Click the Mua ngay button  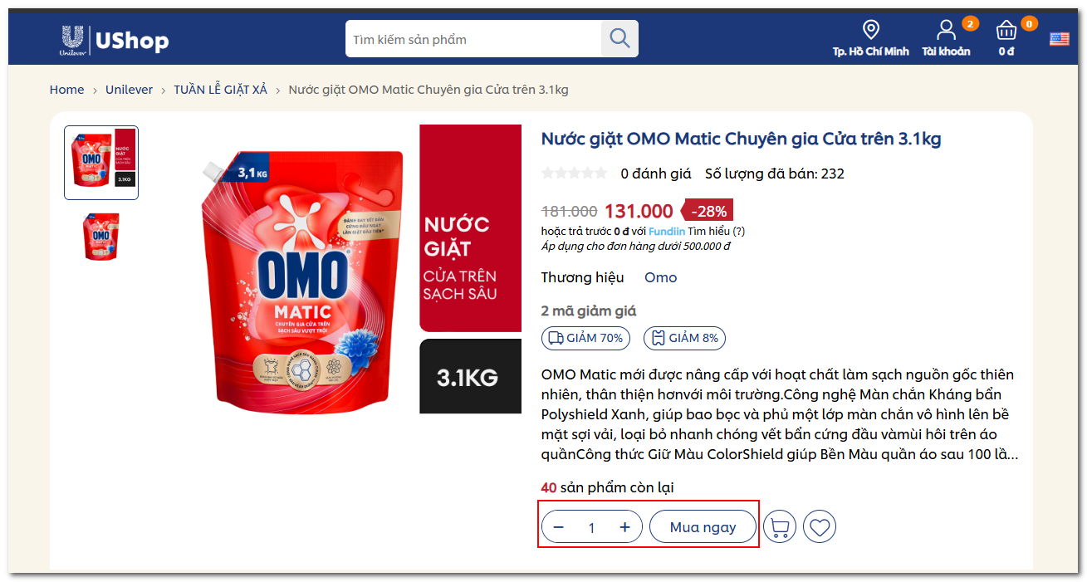(x=703, y=527)
